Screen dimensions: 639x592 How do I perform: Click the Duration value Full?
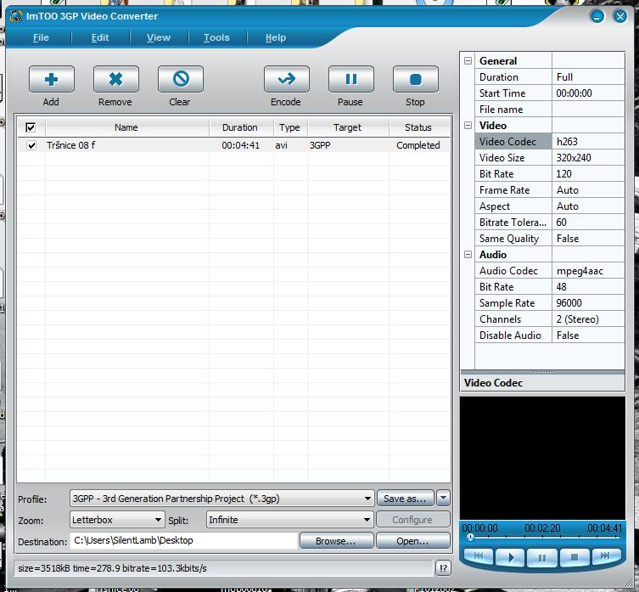point(588,77)
